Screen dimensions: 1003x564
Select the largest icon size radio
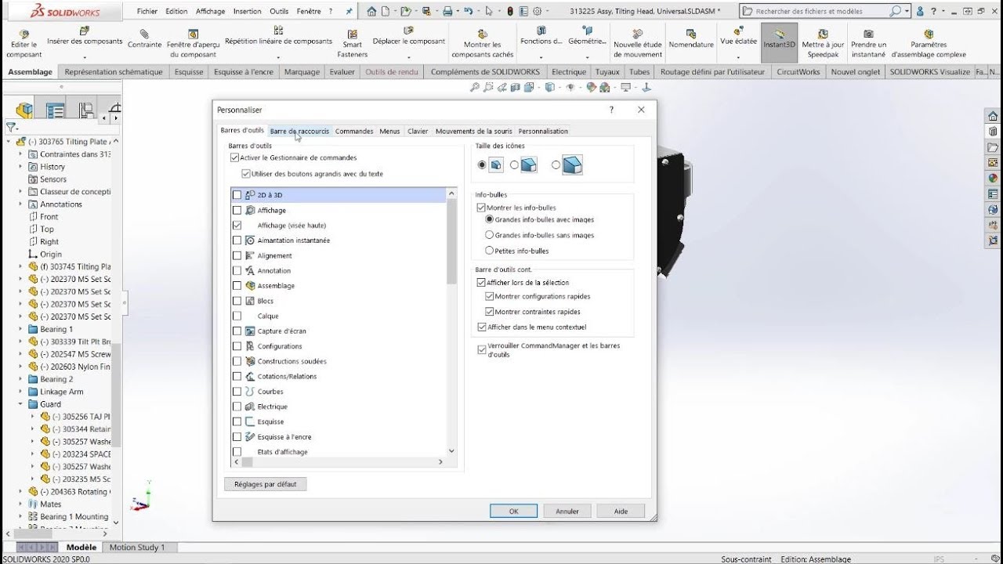[x=556, y=165]
